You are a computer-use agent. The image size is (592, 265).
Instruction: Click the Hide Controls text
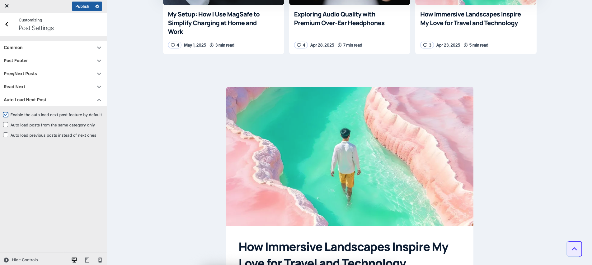tap(25, 260)
